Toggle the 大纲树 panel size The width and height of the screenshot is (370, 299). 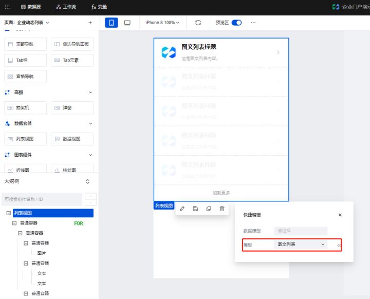(x=88, y=181)
